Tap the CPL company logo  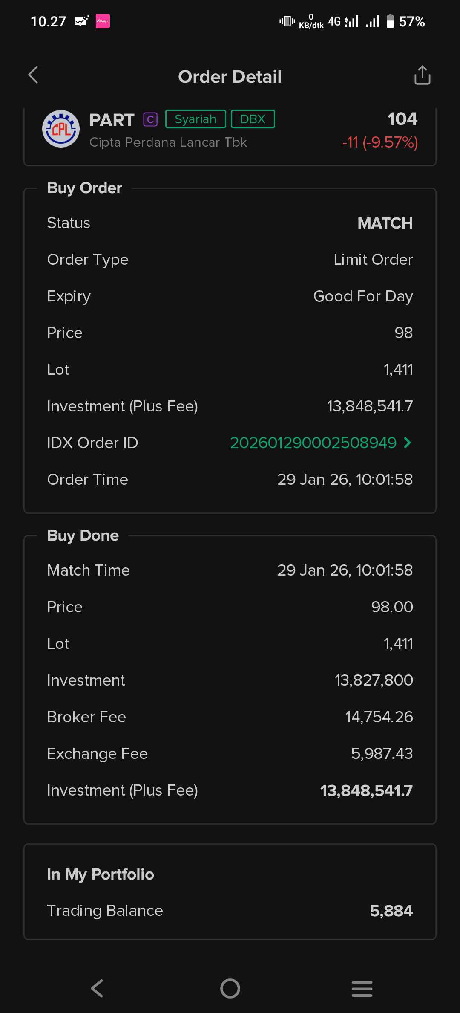coord(61,129)
